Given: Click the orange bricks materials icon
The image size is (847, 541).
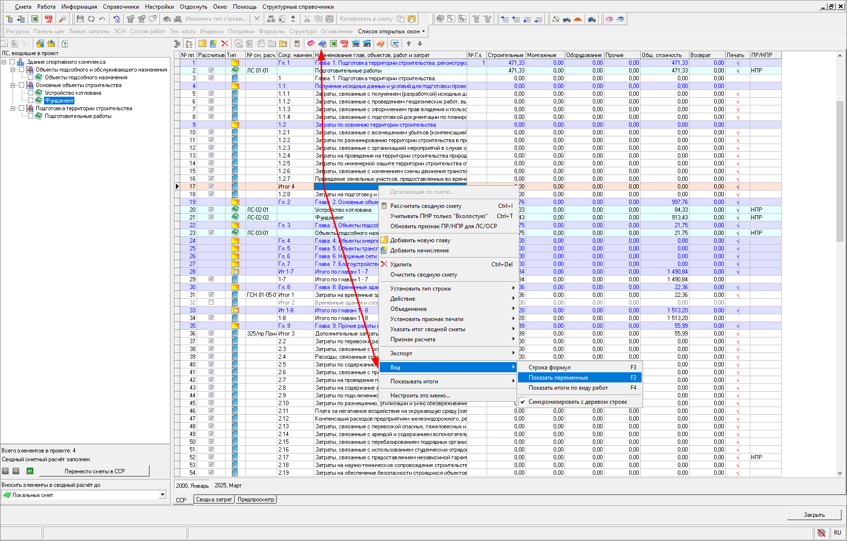Looking at the screenshot, I should [x=578, y=19].
